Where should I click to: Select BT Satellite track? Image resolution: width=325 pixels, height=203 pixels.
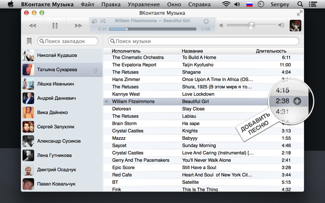coord(204,182)
